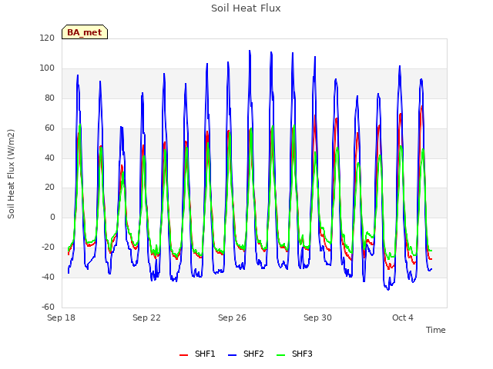Click the Time x-axis title
The image size is (493, 369).
click(x=436, y=330)
